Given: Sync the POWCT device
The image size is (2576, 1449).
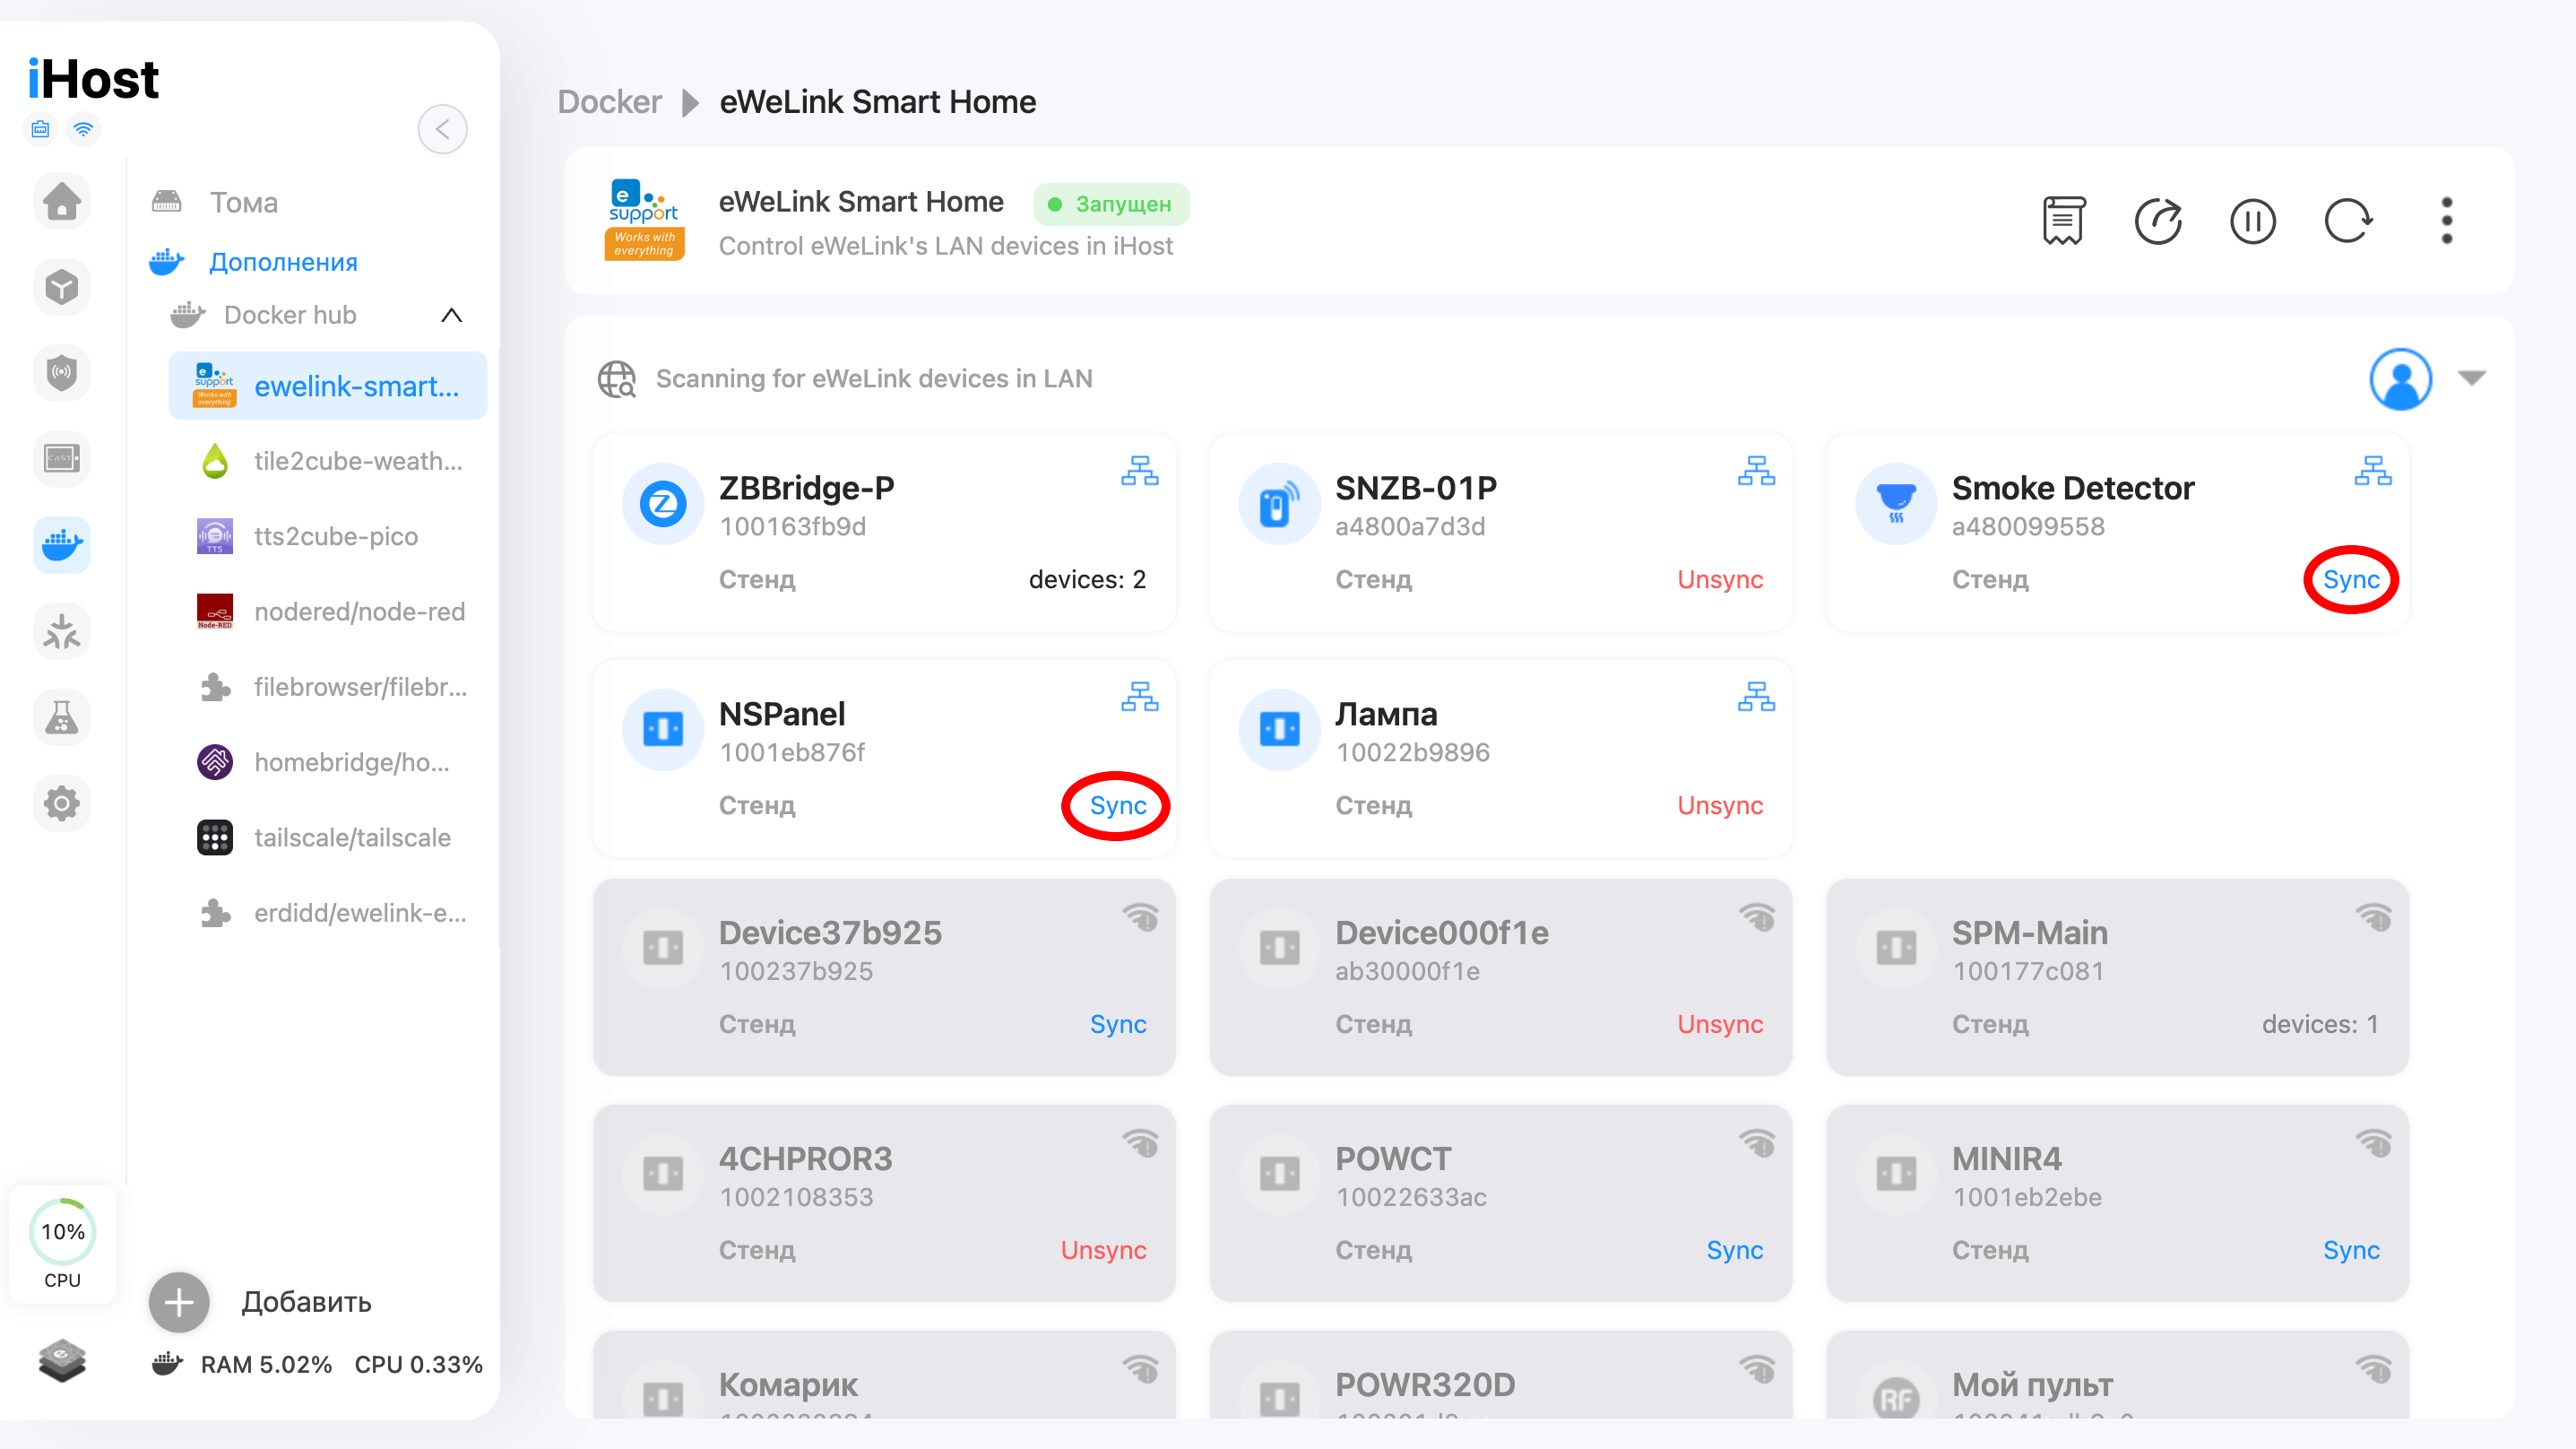Looking at the screenshot, I should coord(1734,1250).
